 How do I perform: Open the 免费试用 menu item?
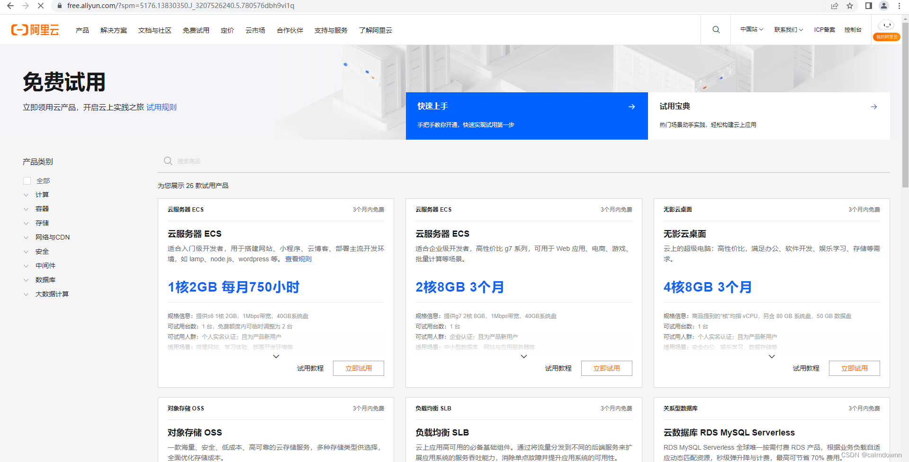pyautogui.click(x=196, y=30)
